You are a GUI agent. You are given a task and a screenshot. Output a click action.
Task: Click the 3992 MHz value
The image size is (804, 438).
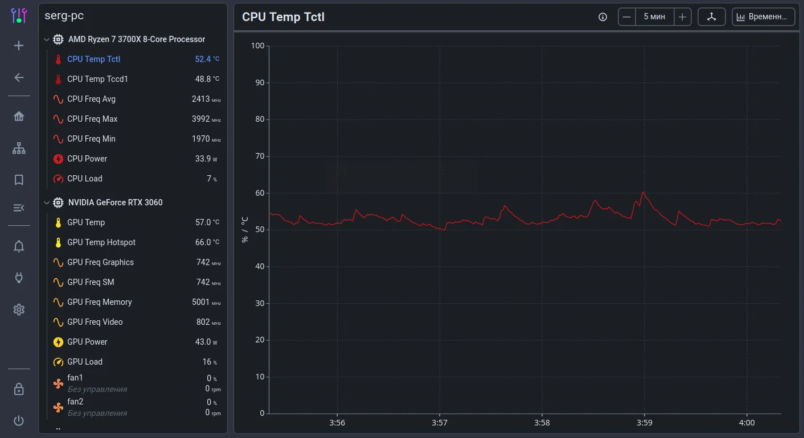click(206, 119)
